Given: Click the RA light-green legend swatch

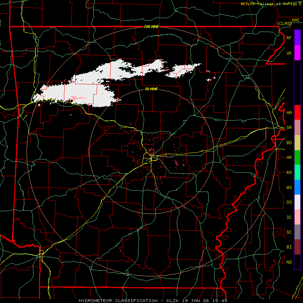Looking at the screenshot, I should 297,172.
